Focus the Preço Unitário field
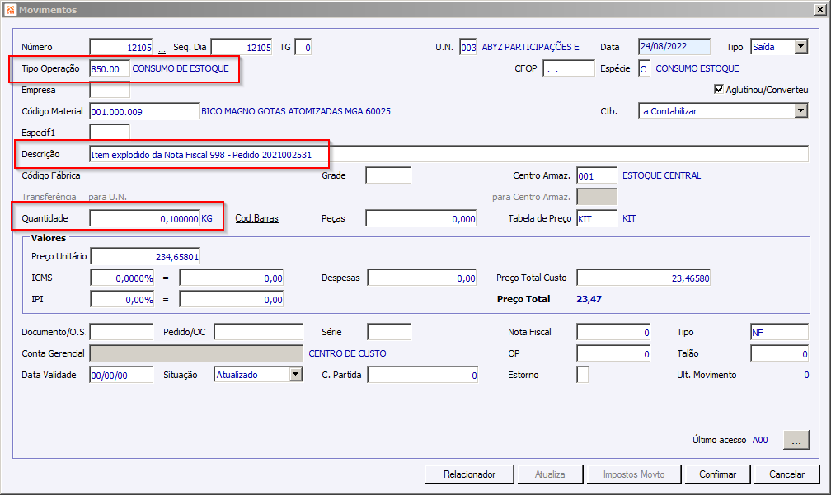Viewport: 831px width, 495px height. [x=145, y=256]
